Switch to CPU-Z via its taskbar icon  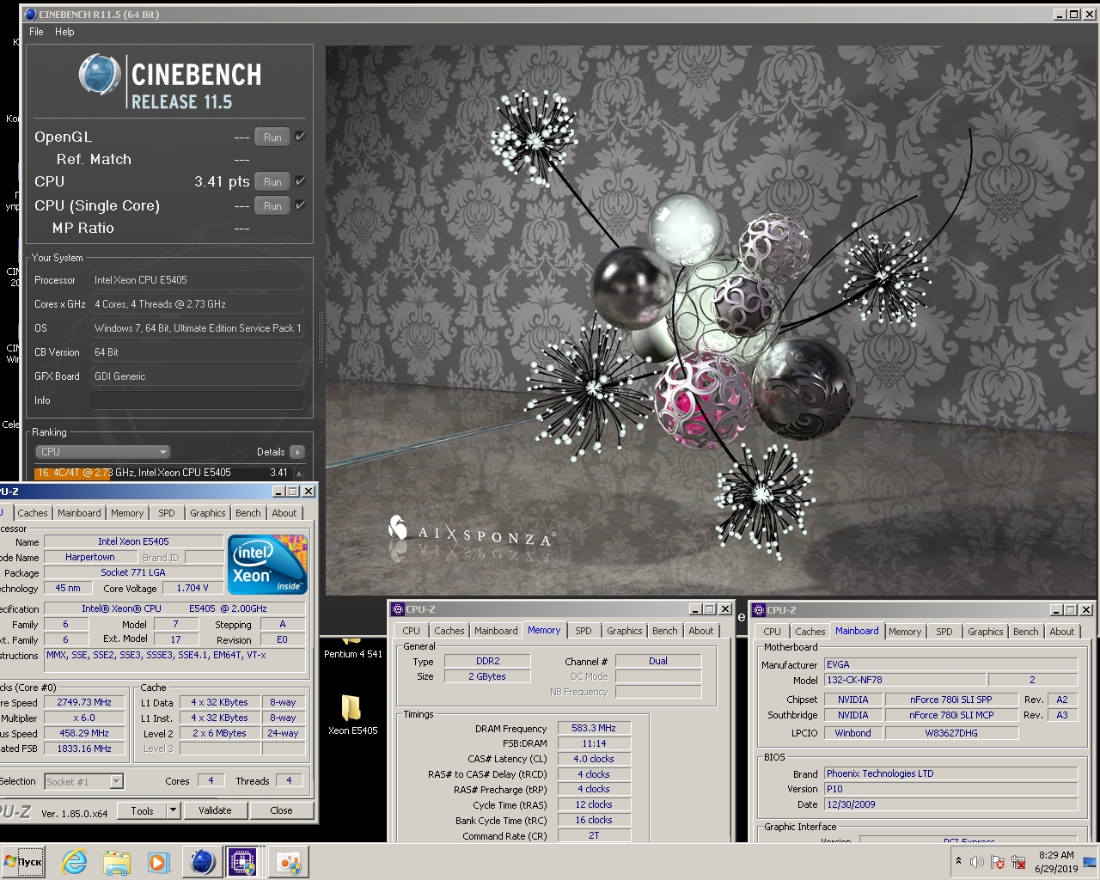click(x=242, y=862)
